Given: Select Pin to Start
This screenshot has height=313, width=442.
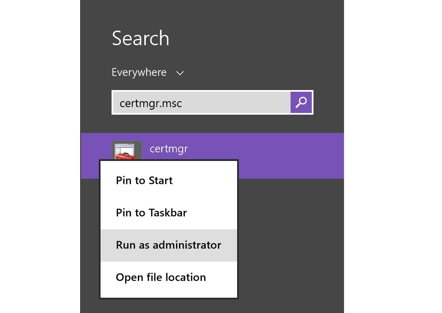Looking at the screenshot, I should (168, 180).
